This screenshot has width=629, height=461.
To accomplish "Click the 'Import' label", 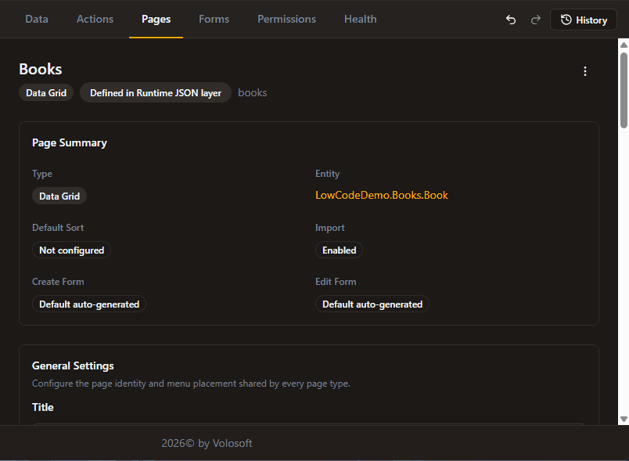I will pyautogui.click(x=329, y=228).
